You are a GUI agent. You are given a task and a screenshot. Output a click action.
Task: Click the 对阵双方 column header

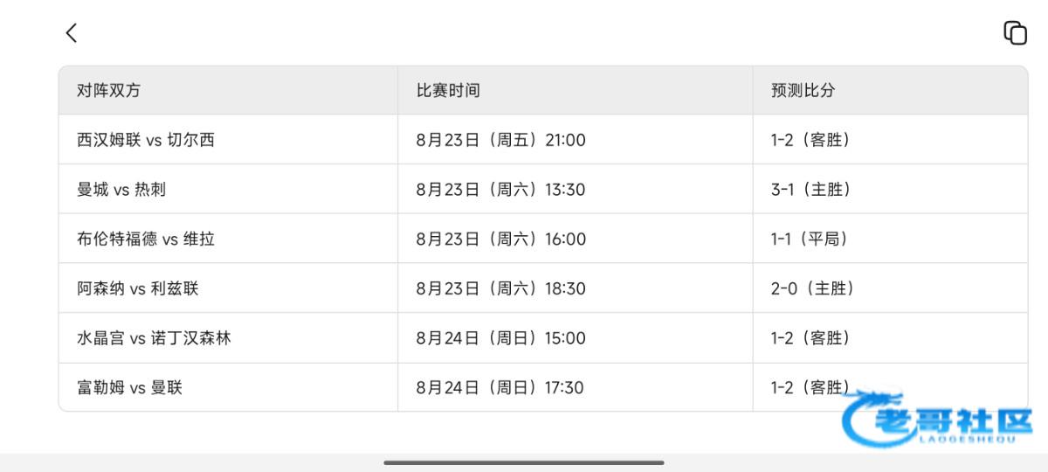pyautogui.click(x=108, y=90)
